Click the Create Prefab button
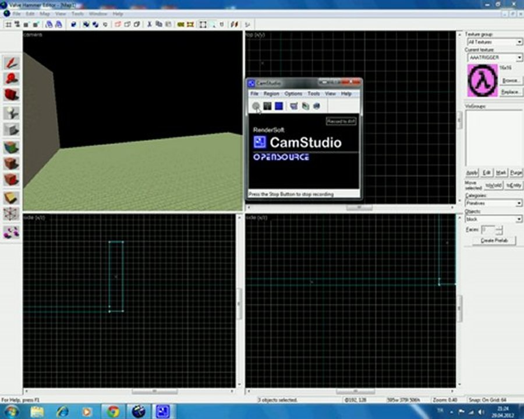The width and height of the screenshot is (524, 419). [494, 240]
